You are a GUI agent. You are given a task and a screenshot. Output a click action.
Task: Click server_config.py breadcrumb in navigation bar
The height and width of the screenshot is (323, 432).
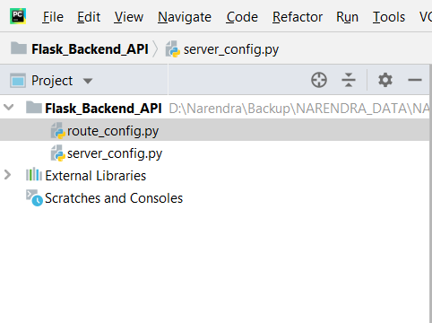[x=231, y=49]
